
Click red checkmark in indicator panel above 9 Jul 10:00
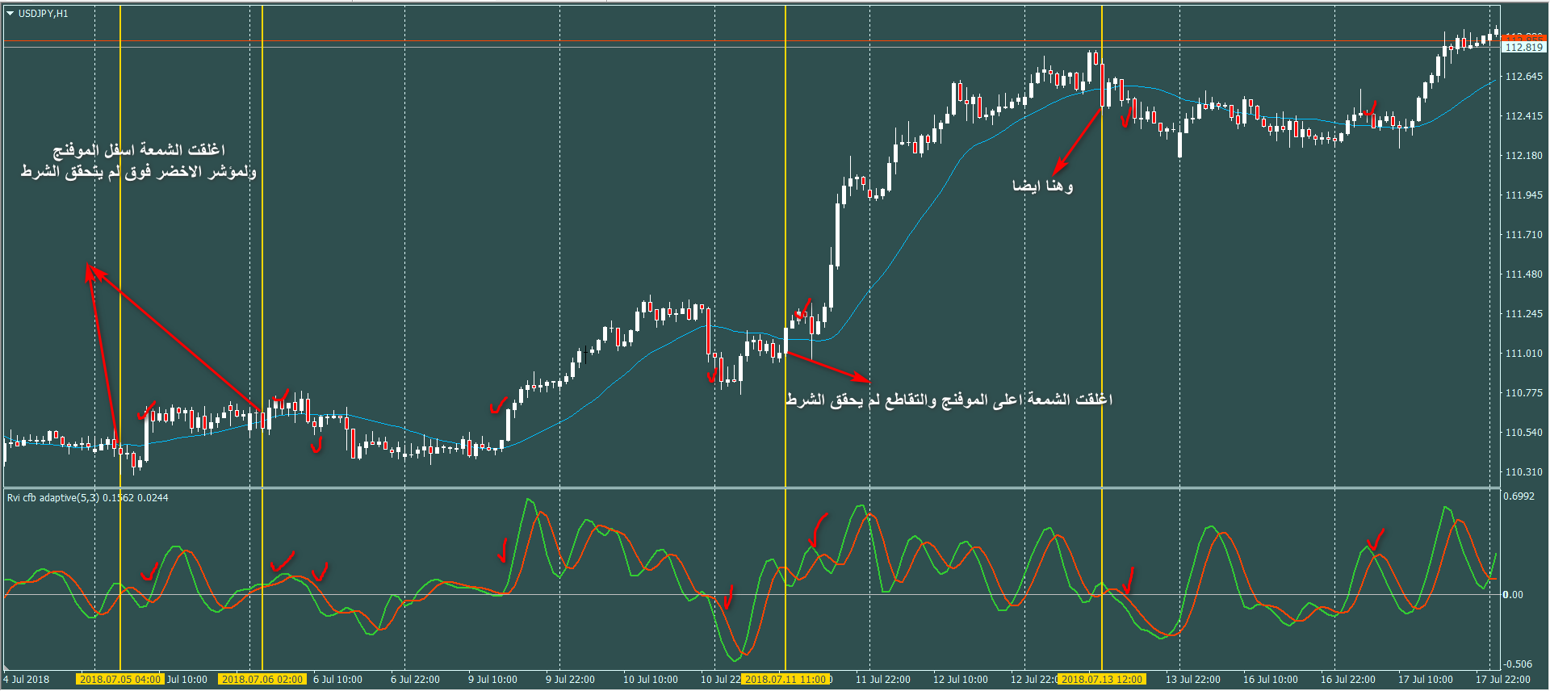click(502, 551)
